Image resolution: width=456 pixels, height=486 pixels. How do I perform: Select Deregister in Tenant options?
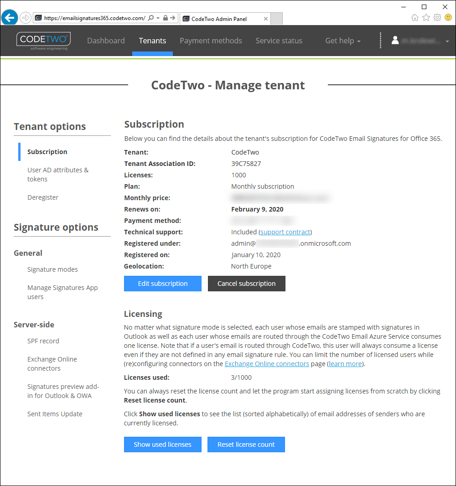coord(43,197)
